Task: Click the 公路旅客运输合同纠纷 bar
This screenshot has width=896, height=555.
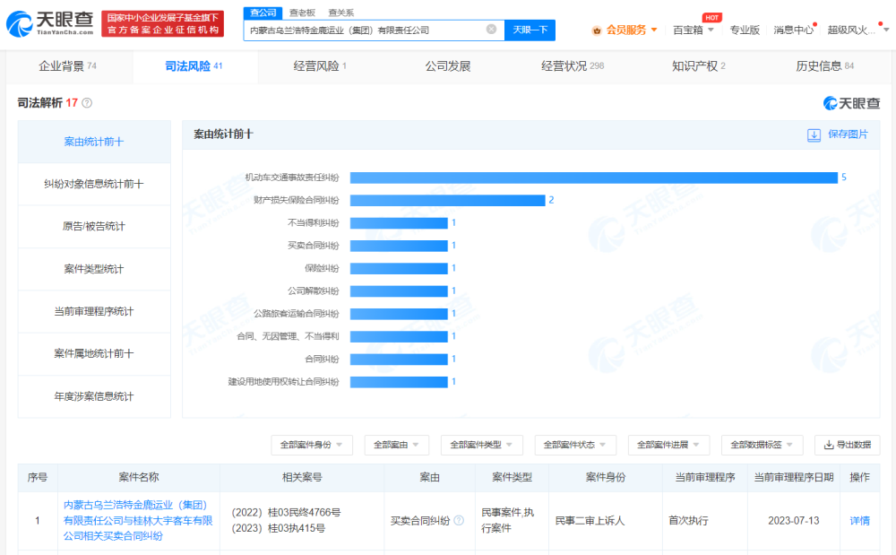Action: (x=399, y=314)
